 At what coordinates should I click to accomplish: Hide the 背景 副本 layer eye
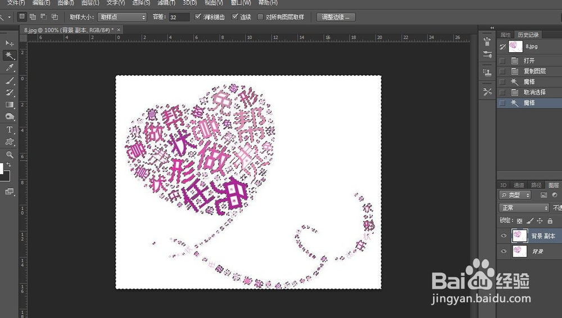[x=504, y=235]
